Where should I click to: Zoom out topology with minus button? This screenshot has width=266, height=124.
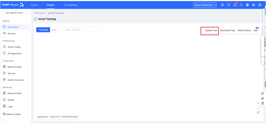(x=258, y=107)
